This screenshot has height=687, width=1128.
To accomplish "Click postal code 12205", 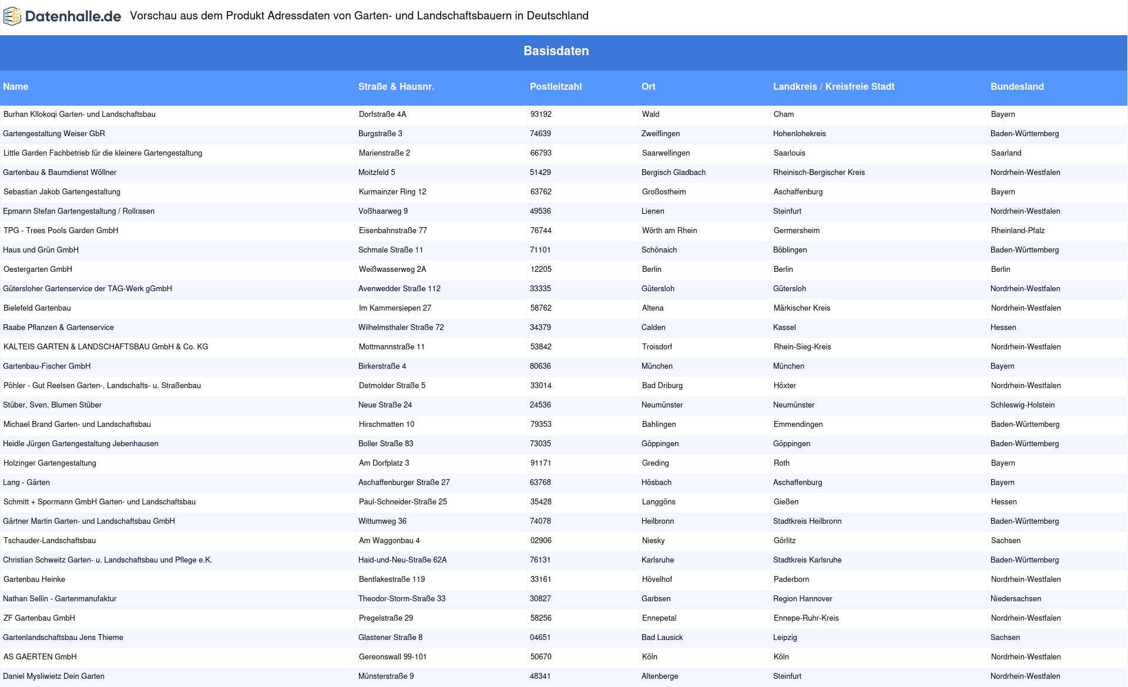I will (x=541, y=270).
